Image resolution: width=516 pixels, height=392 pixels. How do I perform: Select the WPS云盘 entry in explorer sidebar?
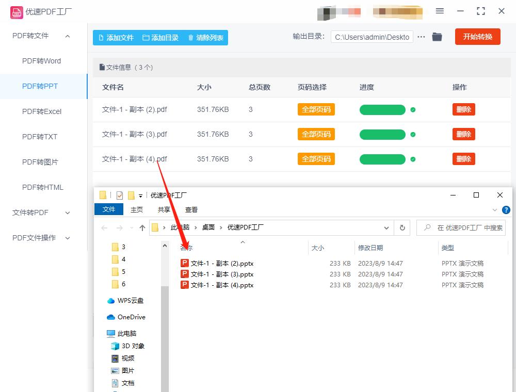click(125, 300)
